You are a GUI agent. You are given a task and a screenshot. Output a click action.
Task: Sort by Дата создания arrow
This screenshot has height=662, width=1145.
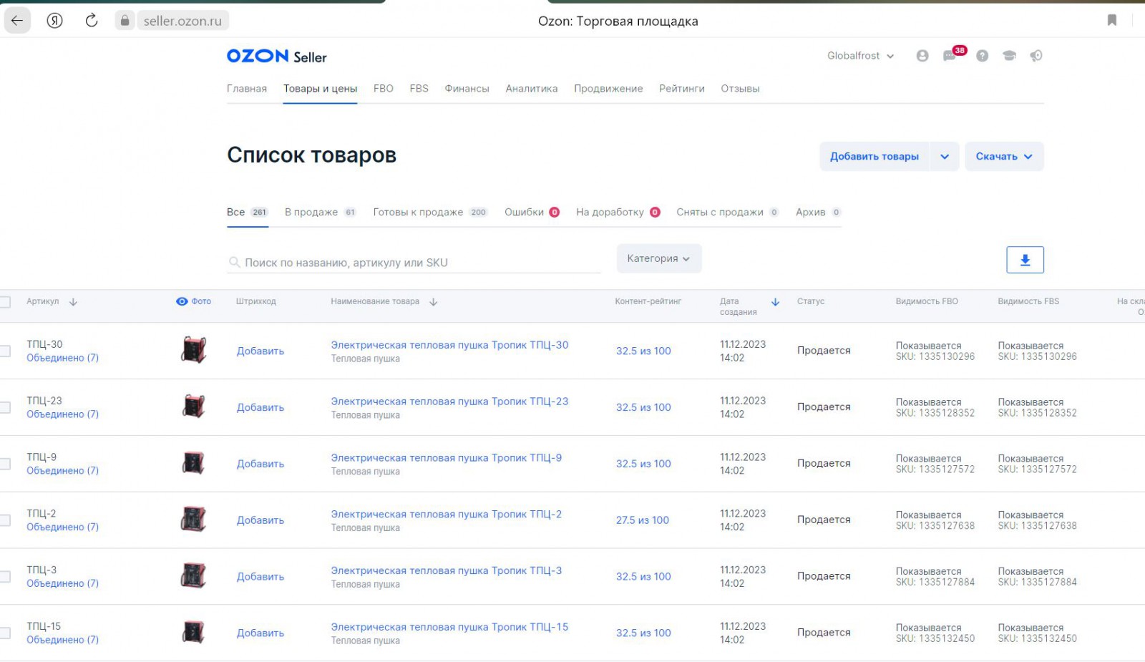775,302
